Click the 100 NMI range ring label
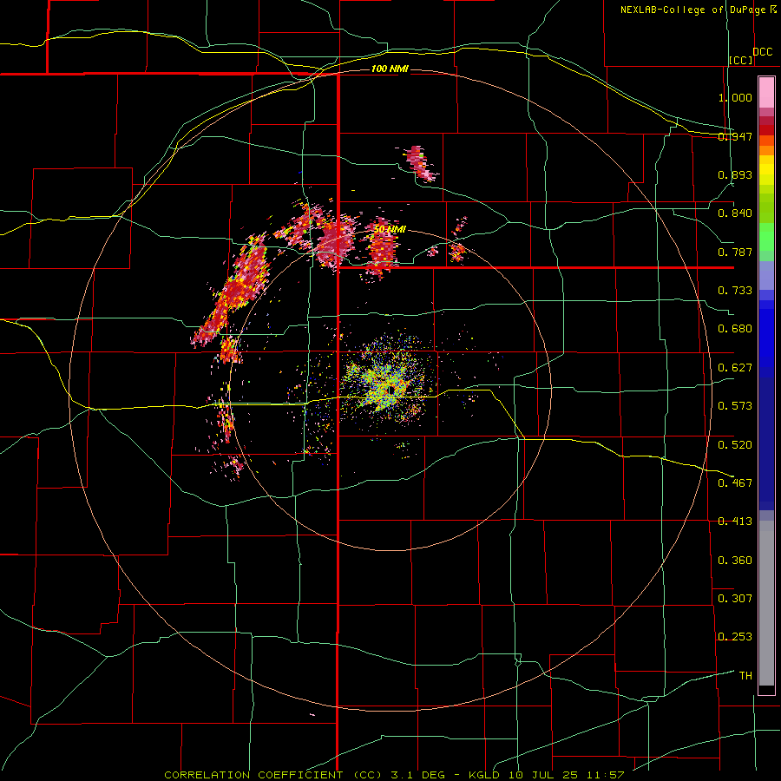 pyautogui.click(x=390, y=69)
